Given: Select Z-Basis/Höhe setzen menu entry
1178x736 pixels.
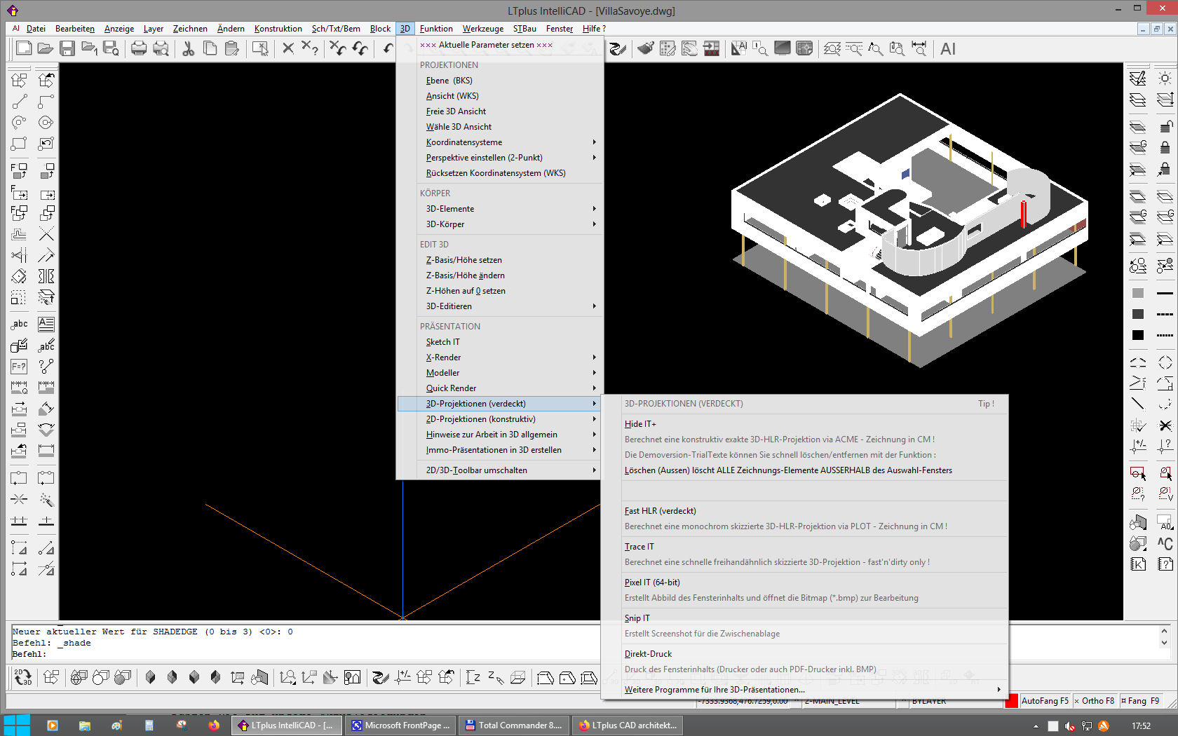Looking at the screenshot, I should [x=501, y=260].
